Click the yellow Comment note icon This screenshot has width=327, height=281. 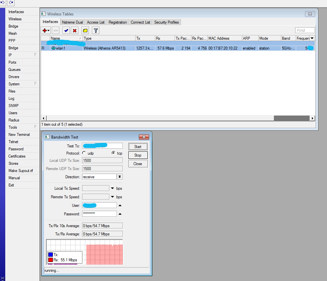pyautogui.click(x=85, y=31)
